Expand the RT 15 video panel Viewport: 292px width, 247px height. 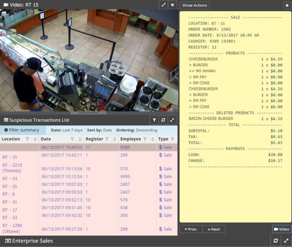pyautogui.click(x=163, y=5)
